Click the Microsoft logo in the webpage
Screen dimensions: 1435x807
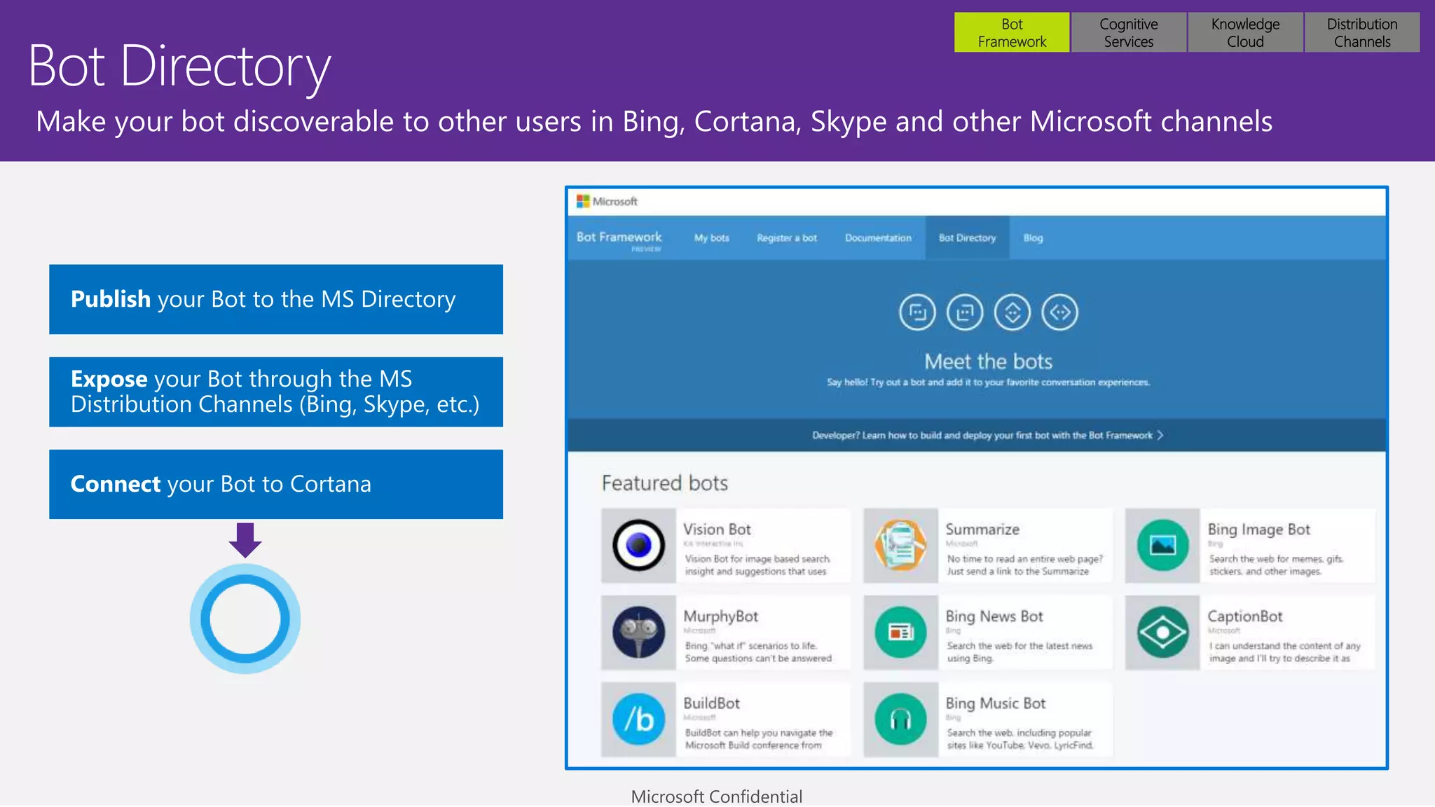coord(607,202)
